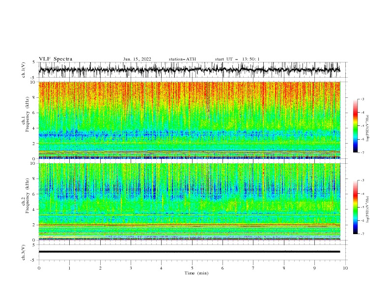Click the ch.2 spectrogram panel

click(x=190, y=202)
